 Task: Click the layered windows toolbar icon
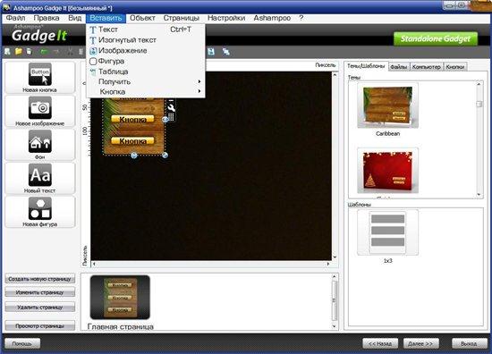point(225,52)
